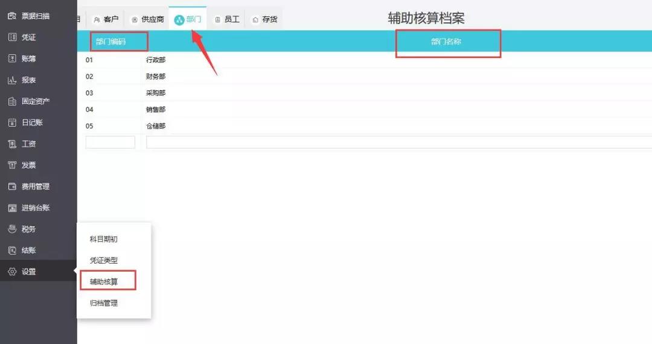Click the 设置 gear icon
This screenshot has width=652, height=344.
[12, 272]
